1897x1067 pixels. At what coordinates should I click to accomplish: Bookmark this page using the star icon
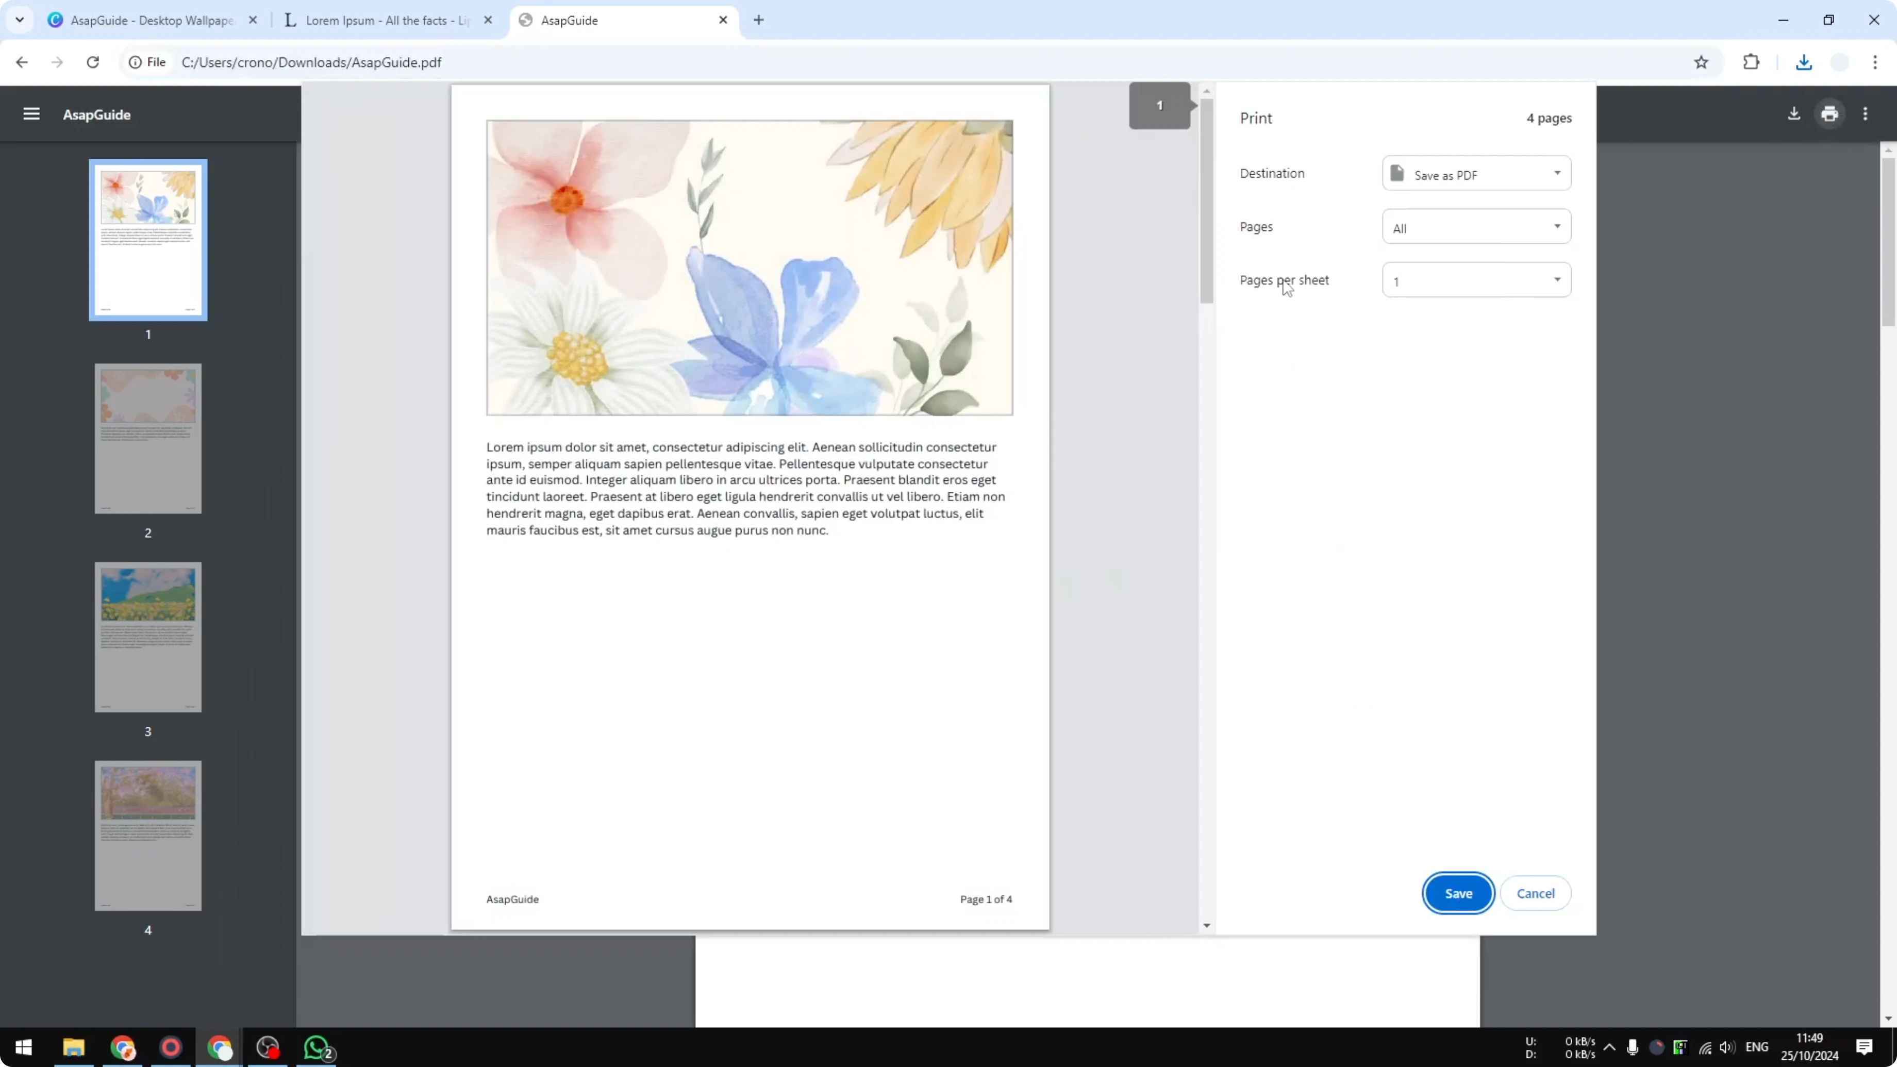point(1701,62)
